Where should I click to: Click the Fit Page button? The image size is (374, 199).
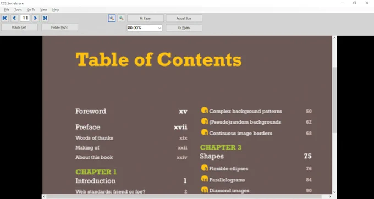(x=145, y=18)
